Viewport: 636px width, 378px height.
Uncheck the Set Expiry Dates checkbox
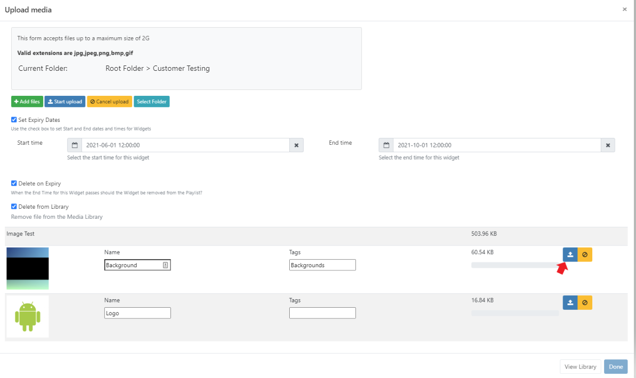pos(14,120)
